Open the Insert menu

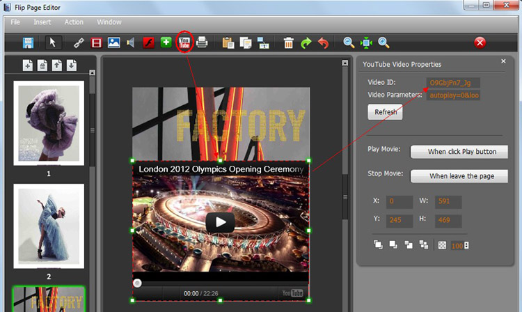[42, 22]
